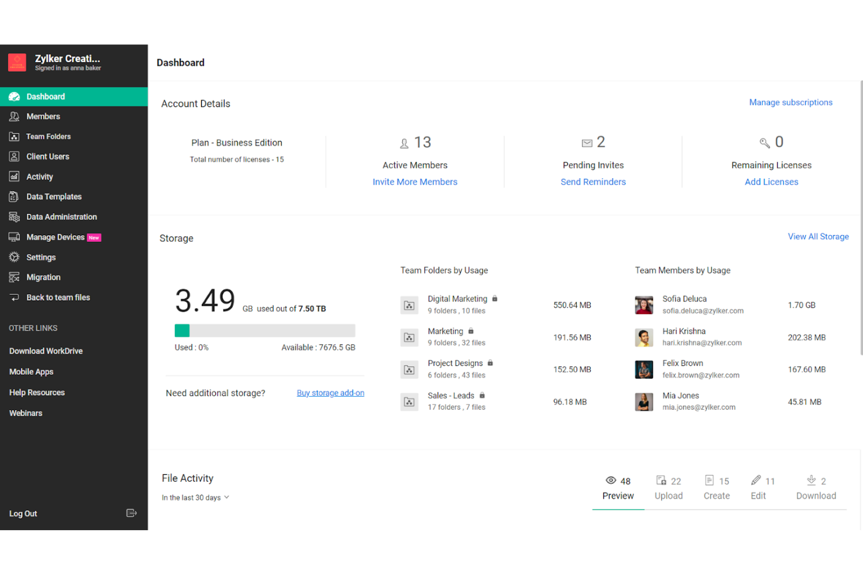The width and height of the screenshot is (863, 575).
Task: Click the page vertical scrollbar
Action: [x=861, y=218]
